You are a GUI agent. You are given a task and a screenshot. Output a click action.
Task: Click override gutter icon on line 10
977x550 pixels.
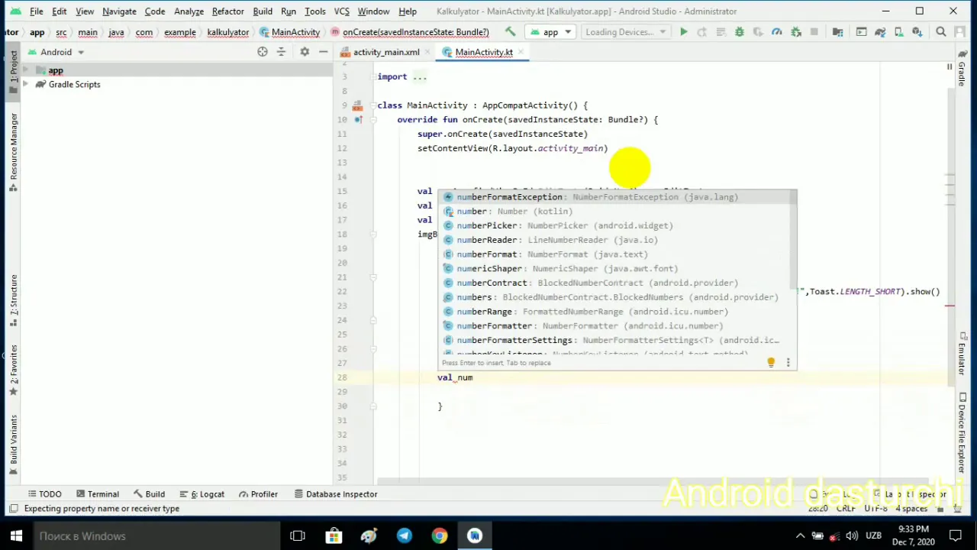click(357, 120)
